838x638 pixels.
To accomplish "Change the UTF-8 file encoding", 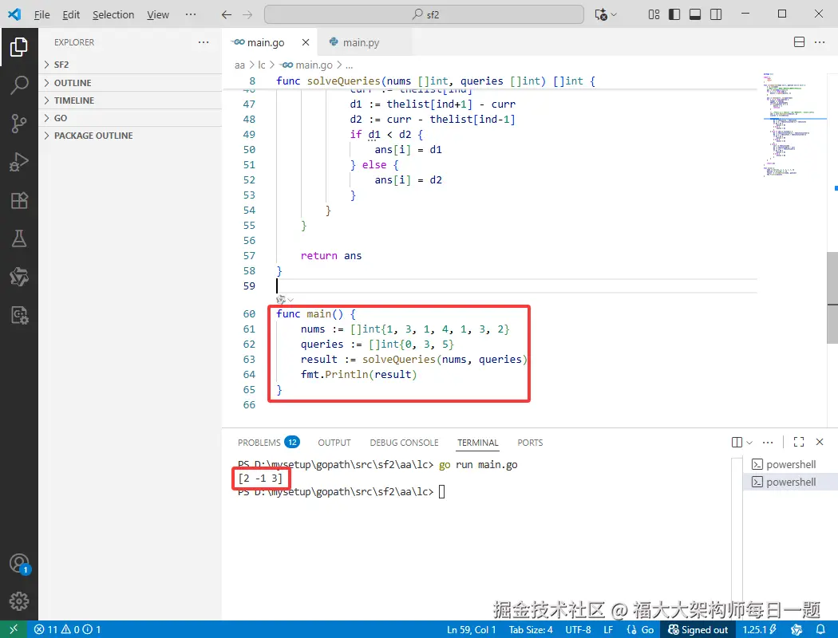I will 579,629.
